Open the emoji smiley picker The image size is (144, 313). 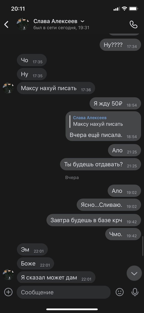coord(119,292)
